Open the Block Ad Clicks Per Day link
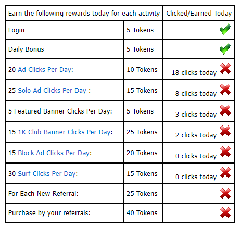 tap(54, 153)
